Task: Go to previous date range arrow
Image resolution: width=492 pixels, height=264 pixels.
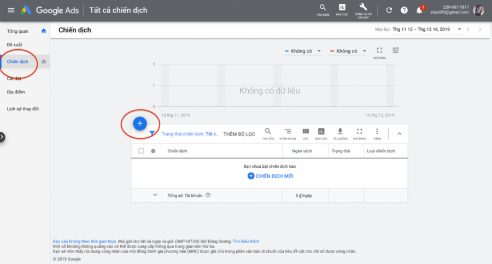Action: point(468,30)
